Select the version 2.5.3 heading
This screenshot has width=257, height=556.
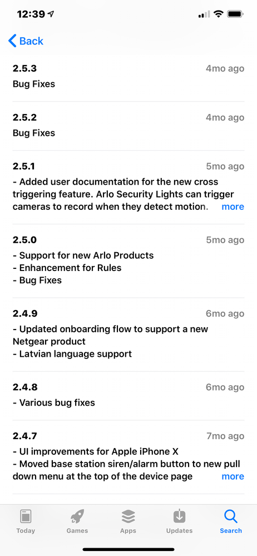(25, 68)
